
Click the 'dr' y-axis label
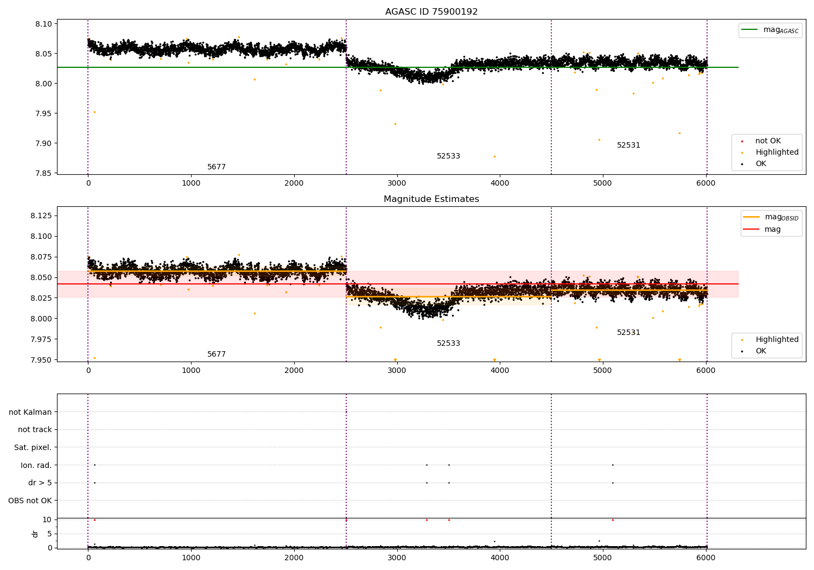point(35,534)
